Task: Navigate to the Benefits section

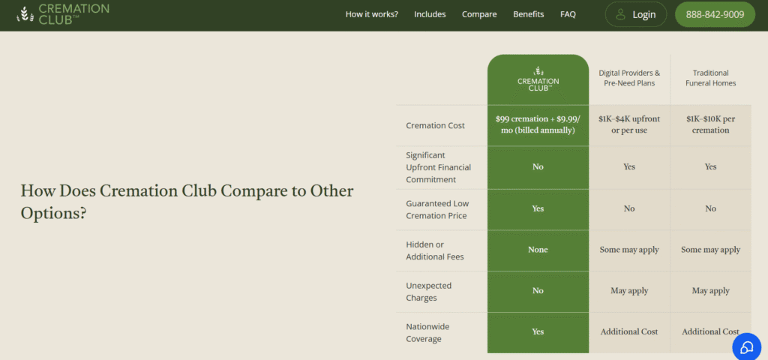Action: 528,14
